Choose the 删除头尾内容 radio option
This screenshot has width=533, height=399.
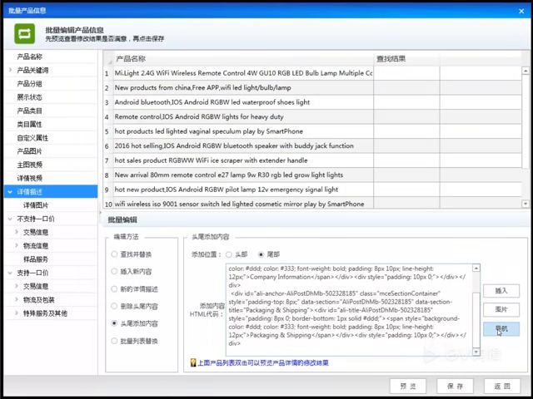(x=114, y=307)
